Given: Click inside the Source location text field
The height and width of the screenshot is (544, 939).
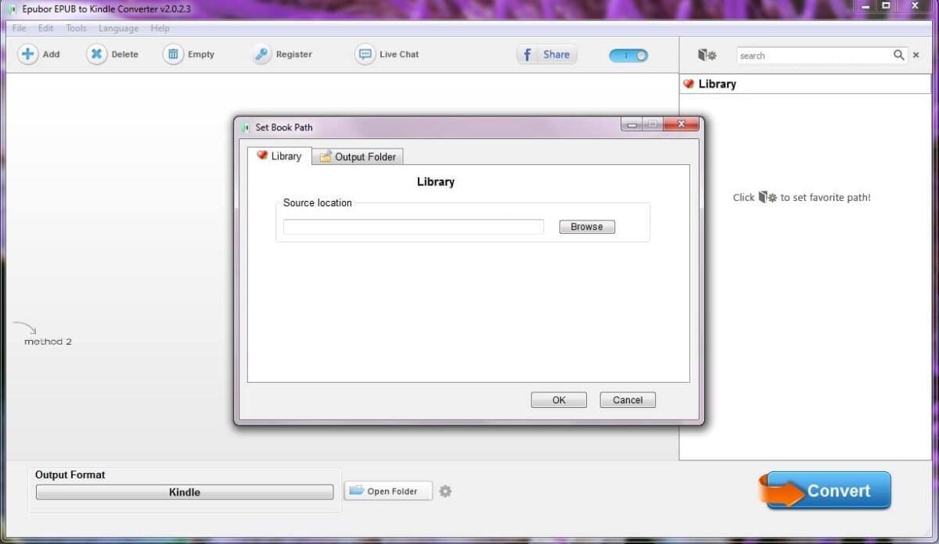Looking at the screenshot, I should pos(412,227).
